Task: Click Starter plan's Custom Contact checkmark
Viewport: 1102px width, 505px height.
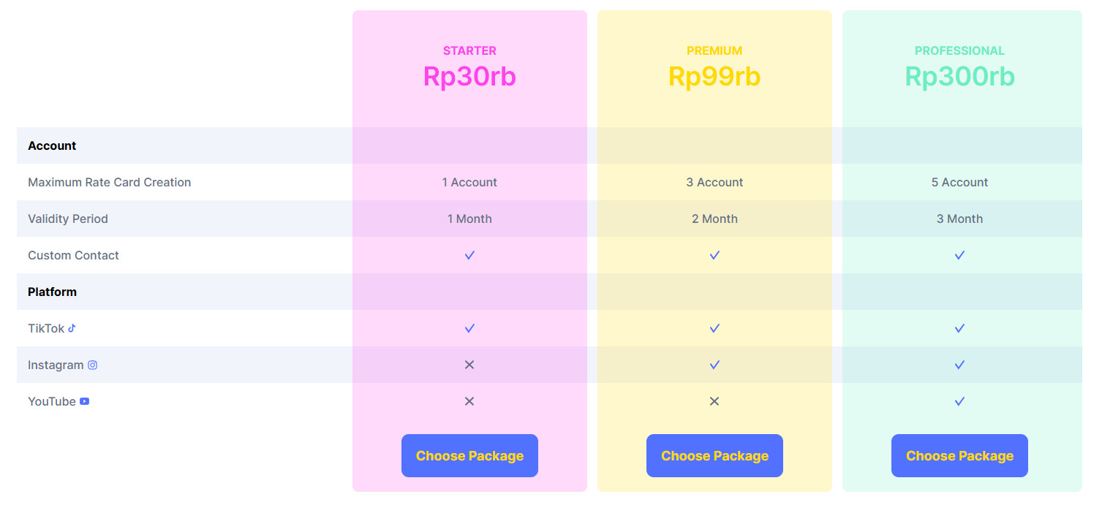Action: pos(469,255)
